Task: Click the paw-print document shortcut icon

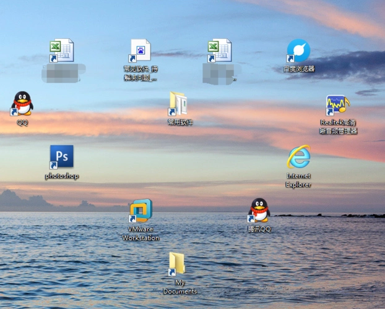Action: (x=140, y=51)
